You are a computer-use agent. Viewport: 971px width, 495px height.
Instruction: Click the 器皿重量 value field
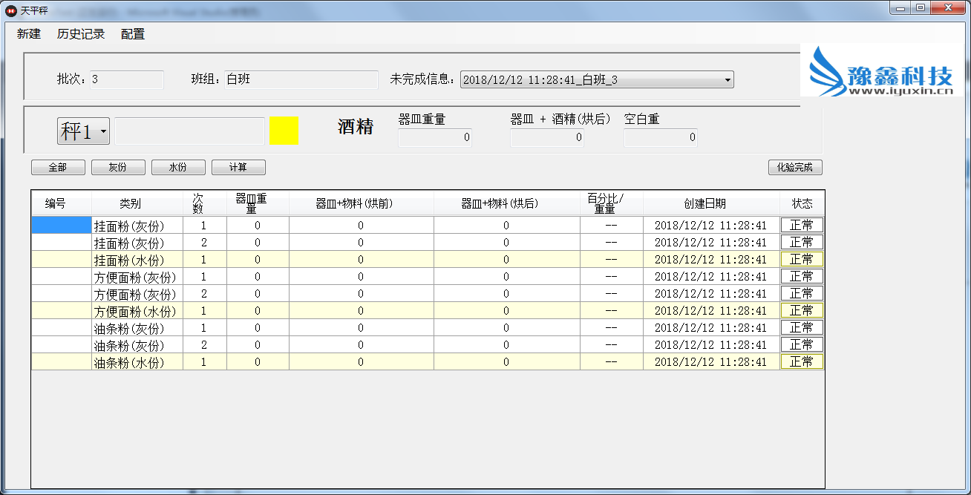click(435, 137)
